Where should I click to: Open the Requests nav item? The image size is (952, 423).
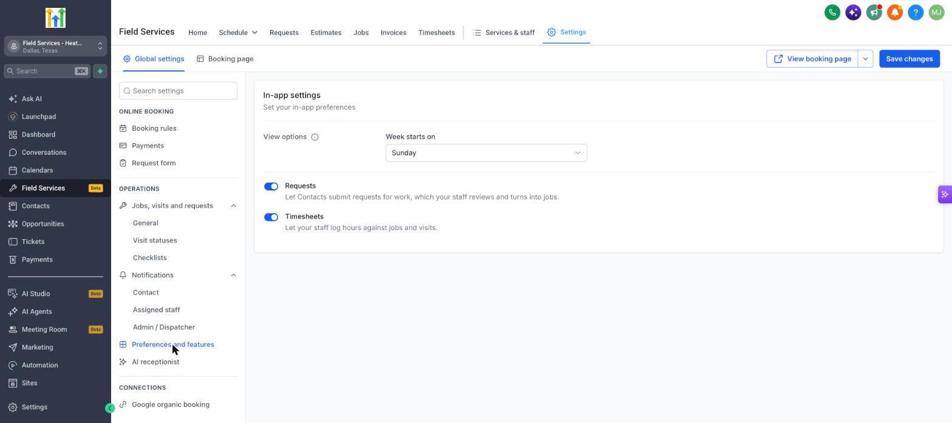(x=284, y=33)
